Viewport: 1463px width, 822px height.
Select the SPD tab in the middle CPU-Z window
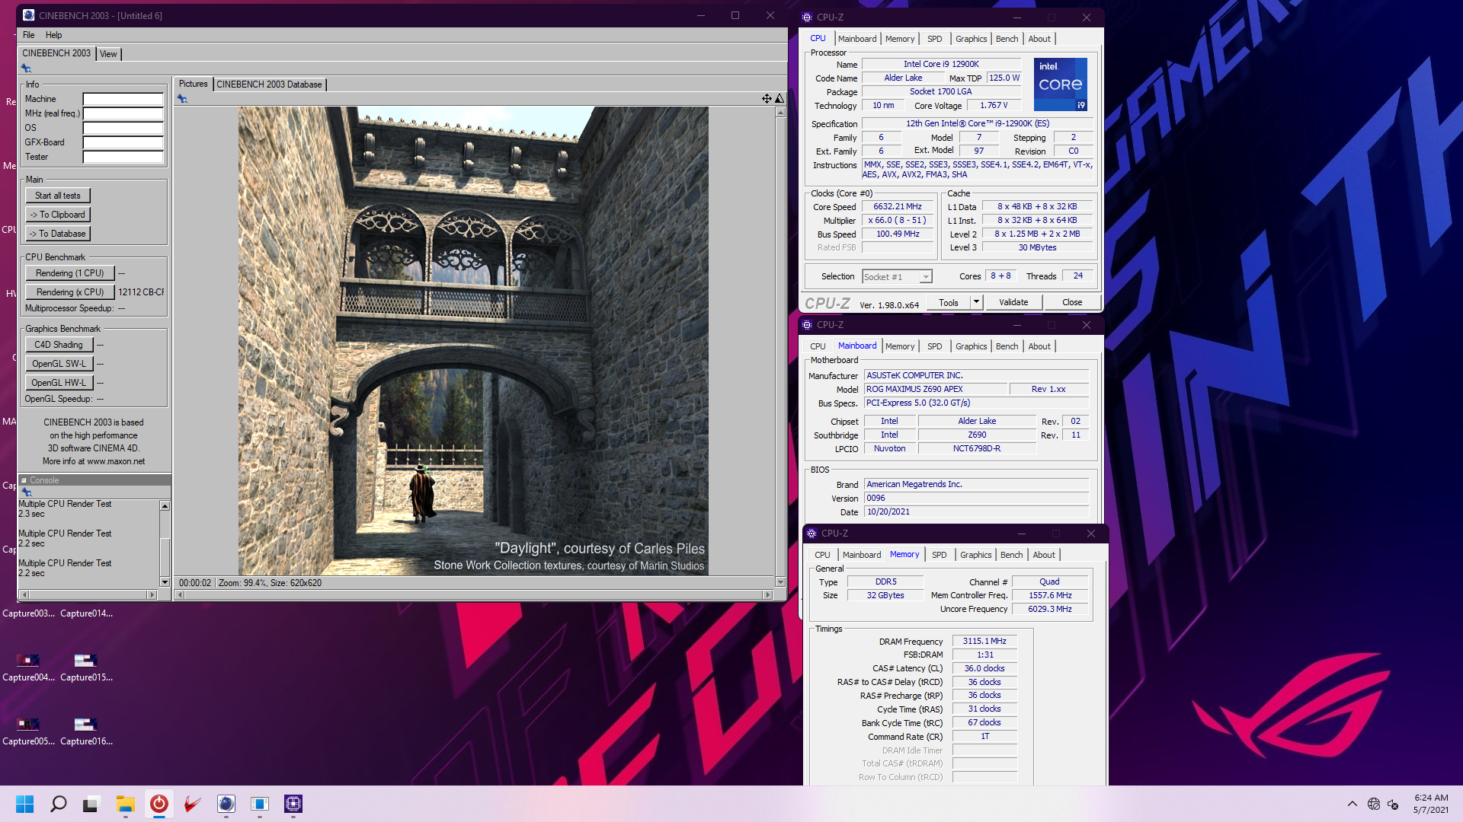point(934,346)
